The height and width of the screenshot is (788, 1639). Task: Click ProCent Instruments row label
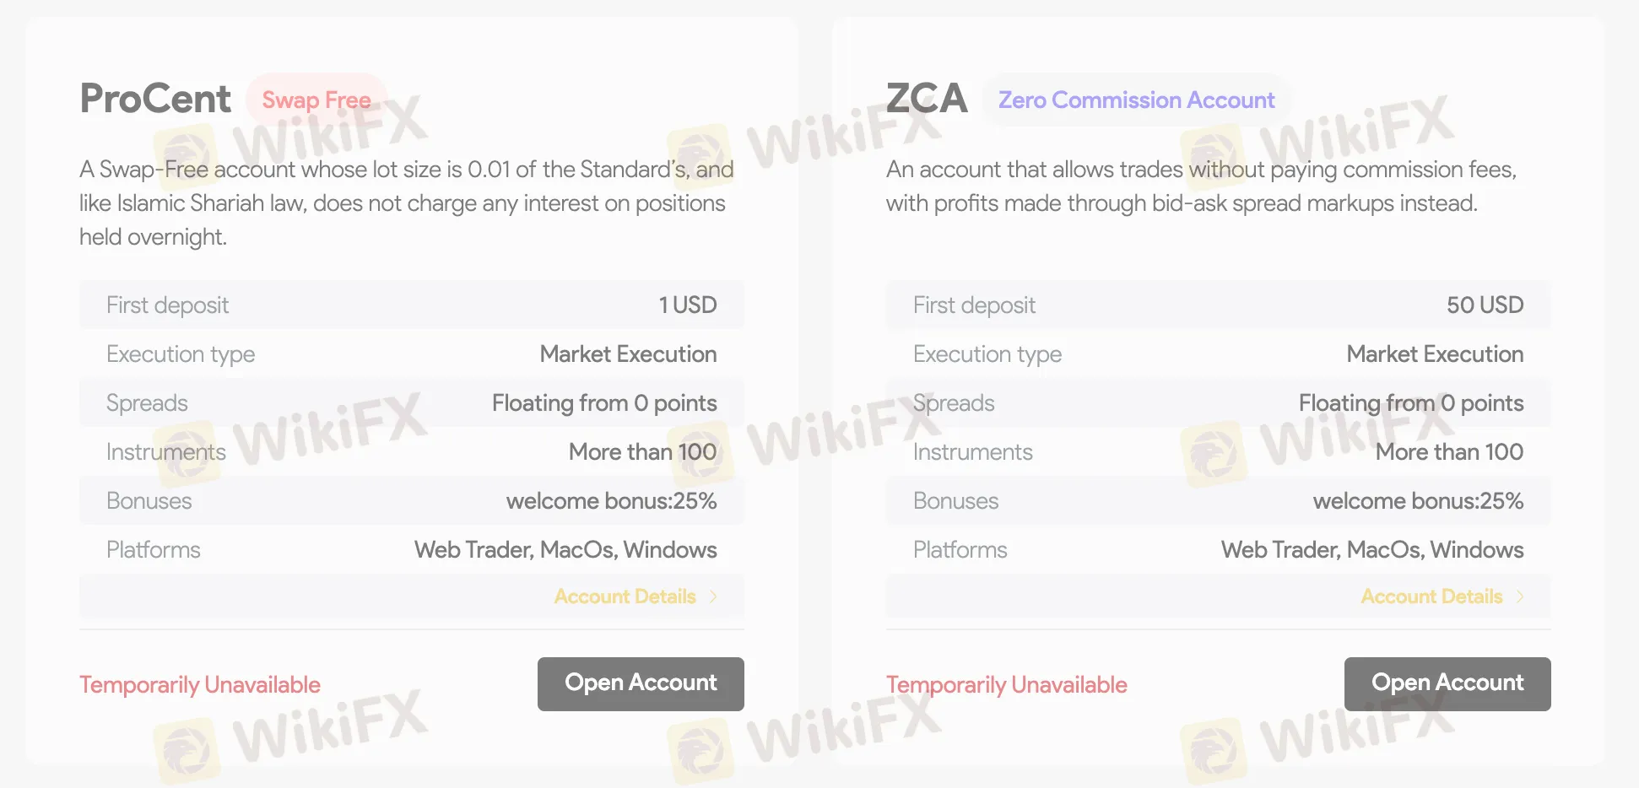point(166,452)
